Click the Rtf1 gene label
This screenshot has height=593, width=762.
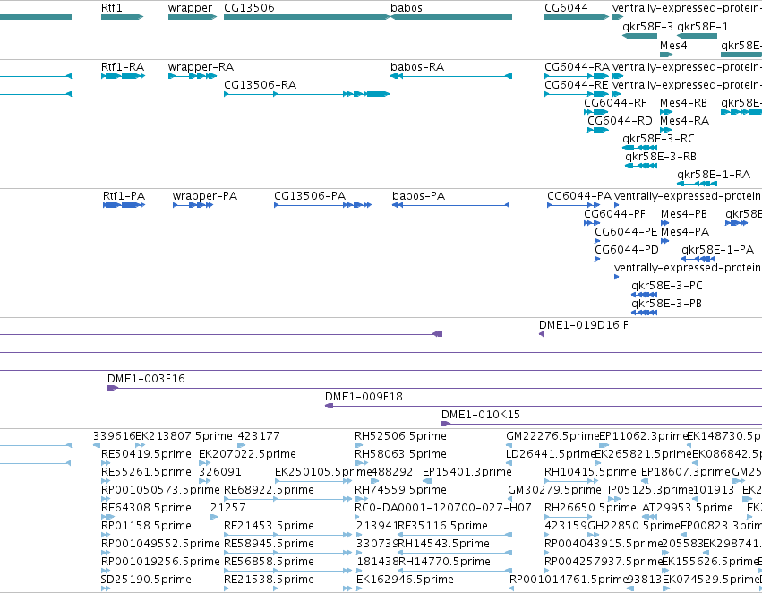pyautogui.click(x=111, y=8)
